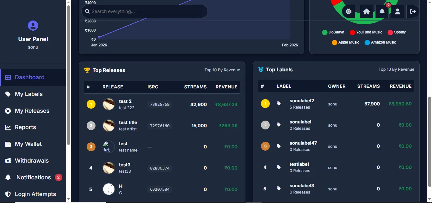Open the H release cover thumbnail
The image size is (432, 203).
[109, 189]
